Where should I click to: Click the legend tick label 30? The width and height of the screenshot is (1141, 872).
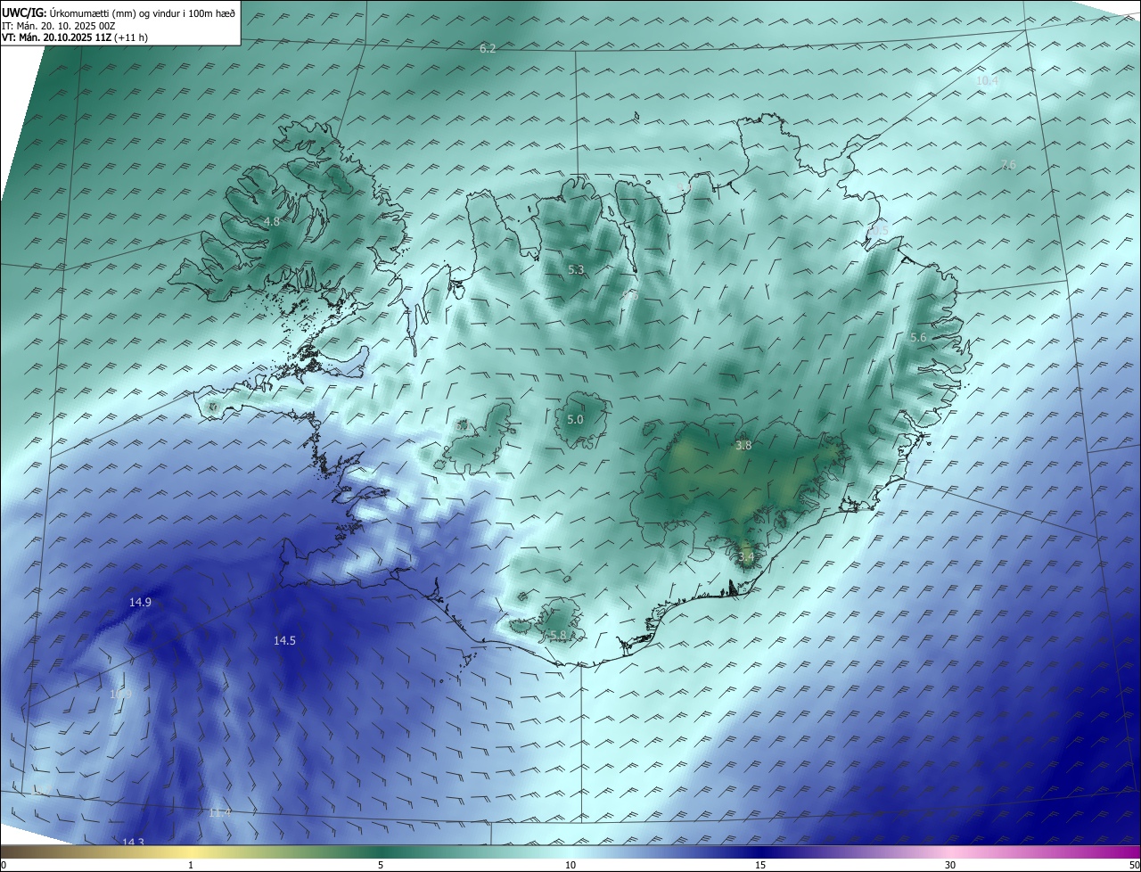point(950,866)
